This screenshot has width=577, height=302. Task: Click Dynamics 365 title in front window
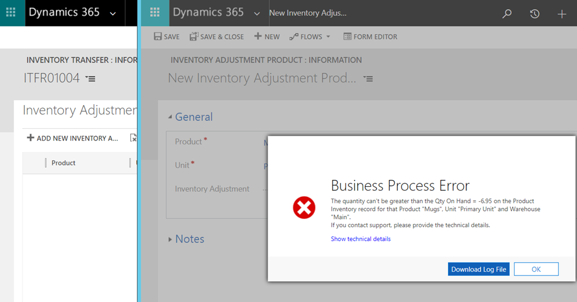(x=208, y=12)
